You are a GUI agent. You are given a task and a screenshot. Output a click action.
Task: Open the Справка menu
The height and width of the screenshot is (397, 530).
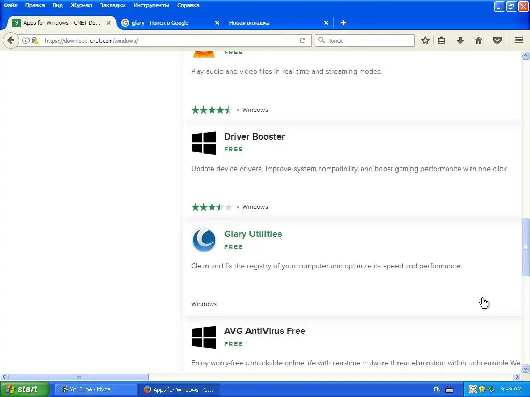pos(188,5)
